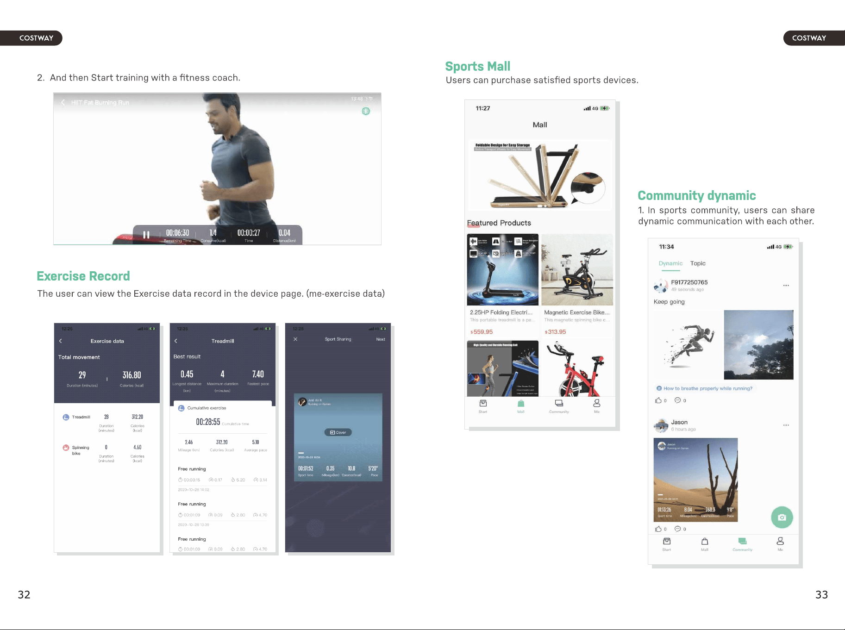Open the running belt treadmill product

click(503, 368)
